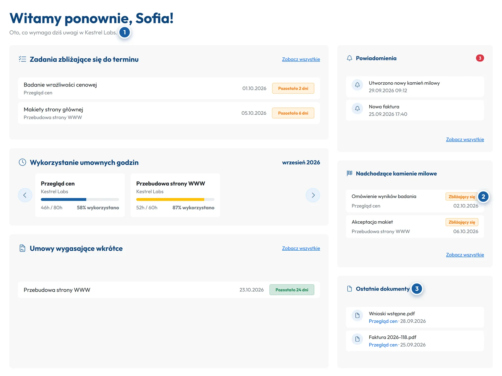This screenshot has width=502, height=376.
Task: Open the Akceptacja makiet milestone
Action: click(415, 227)
